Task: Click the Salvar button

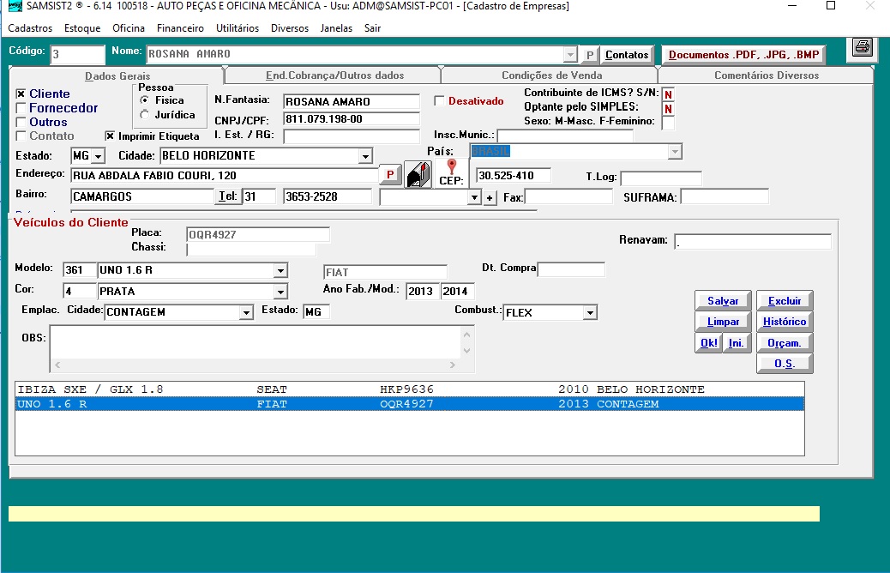Action: pos(723,301)
